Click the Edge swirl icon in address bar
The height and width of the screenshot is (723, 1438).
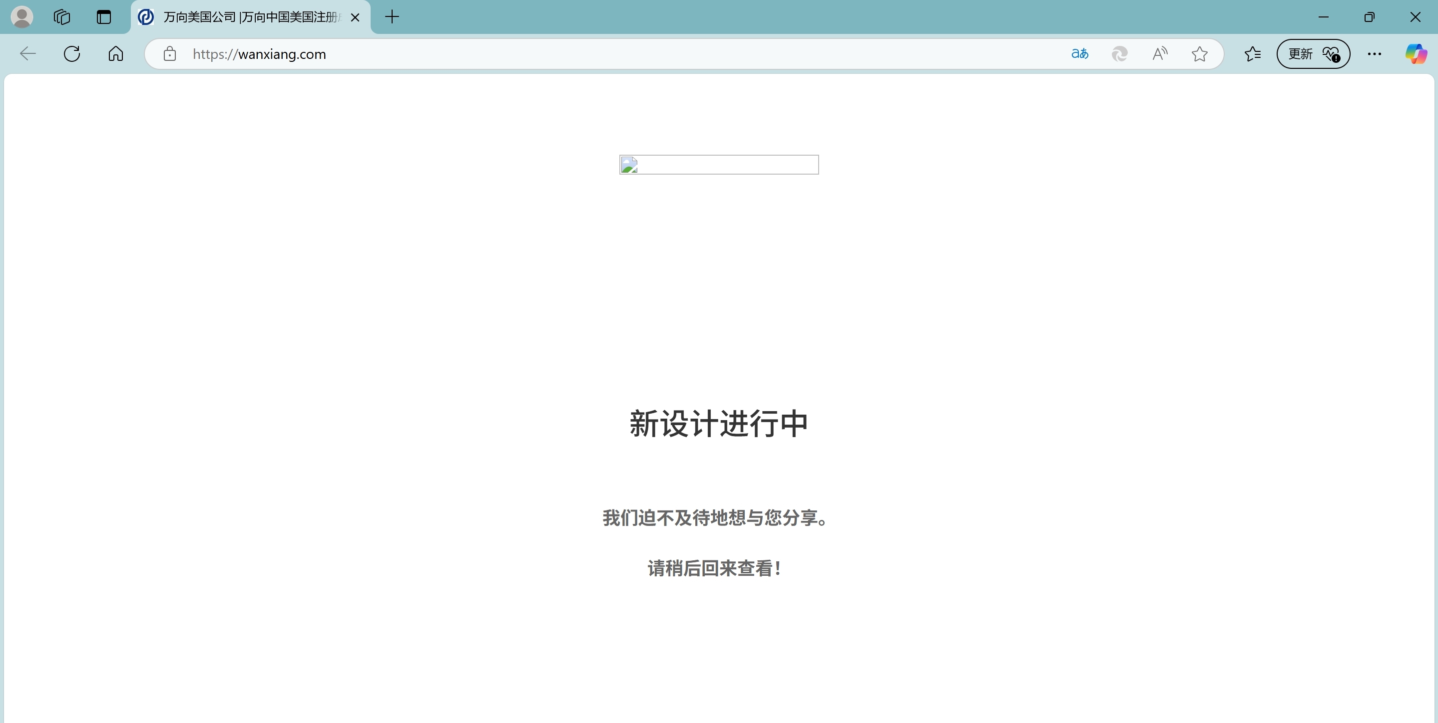1119,53
